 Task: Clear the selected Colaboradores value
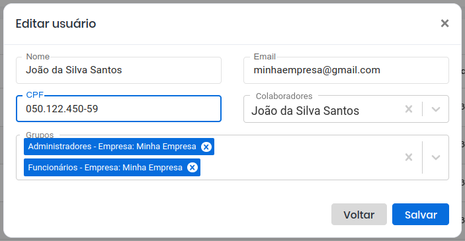pos(409,109)
